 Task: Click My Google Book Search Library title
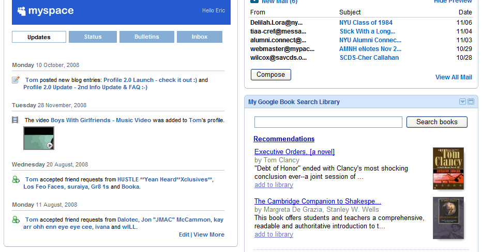coord(294,102)
